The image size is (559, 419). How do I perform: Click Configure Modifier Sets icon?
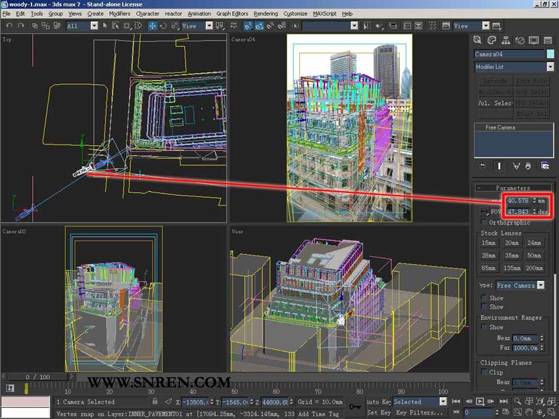click(x=545, y=166)
